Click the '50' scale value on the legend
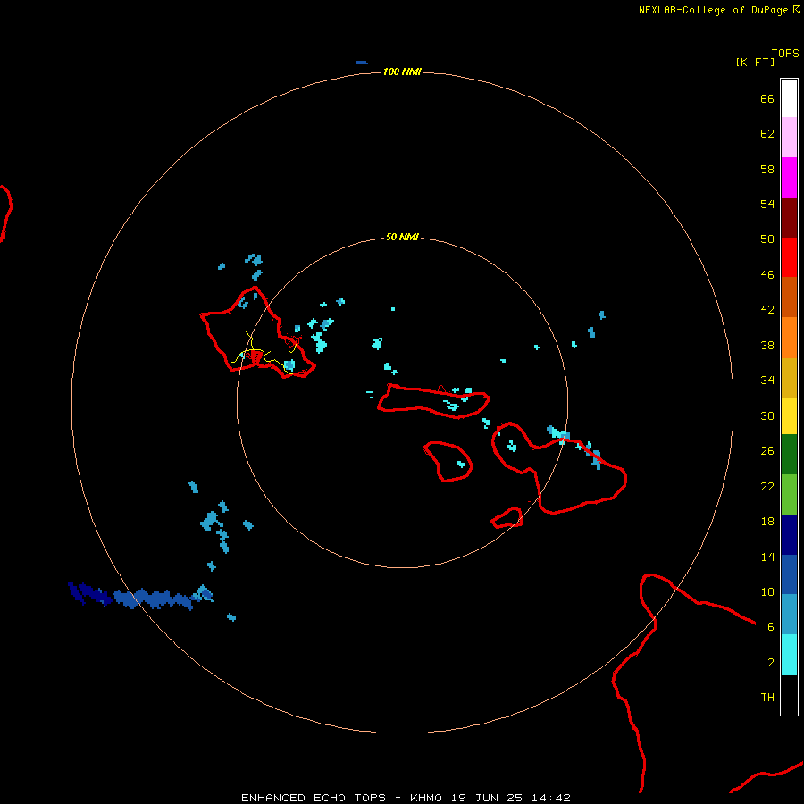Viewport: 804px width, 804px height. pos(767,239)
